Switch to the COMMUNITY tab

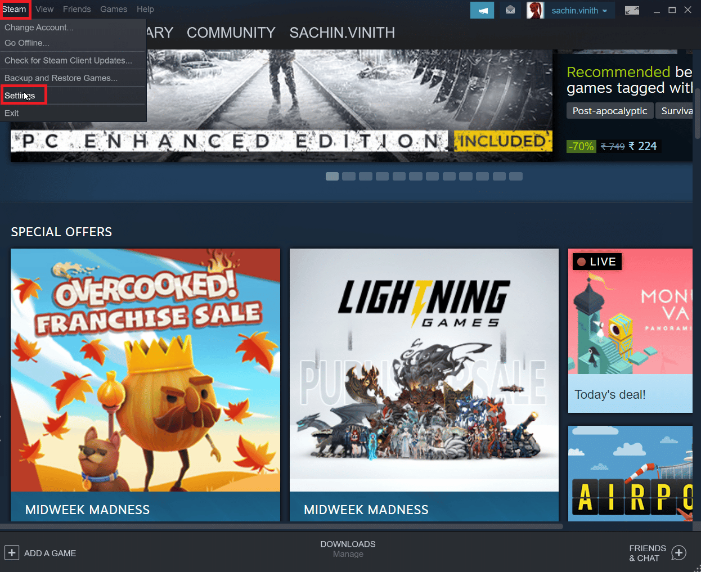(231, 32)
